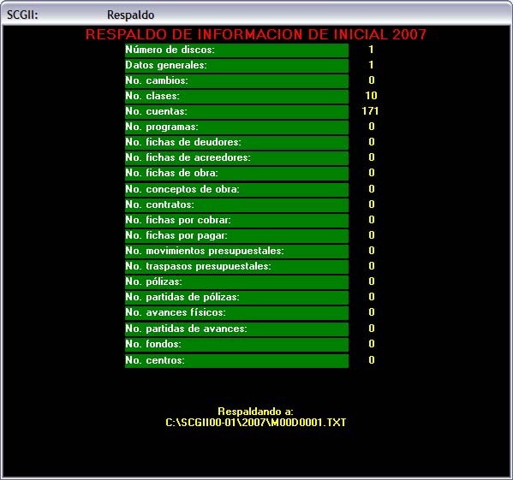Click the No. traspasos presupuestales row

pyautogui.click(x=236, y=266)
